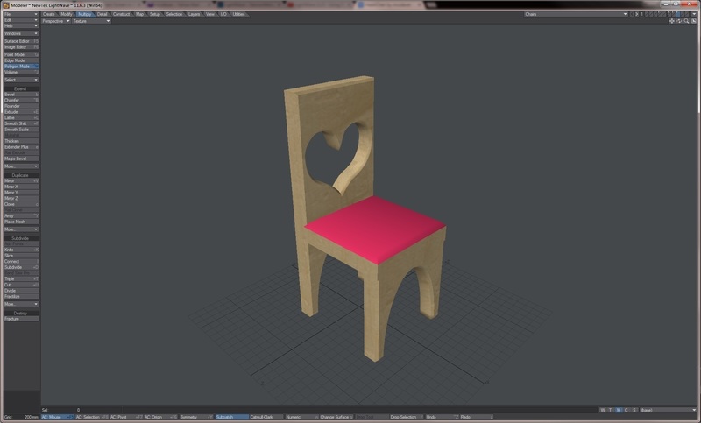
Task: Select the M morph map button
Action: click(619, 410)
